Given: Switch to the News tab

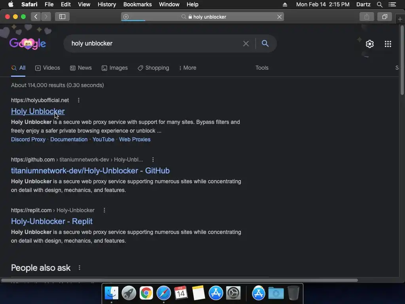Looking at the screenshot, I should point(81,68).
